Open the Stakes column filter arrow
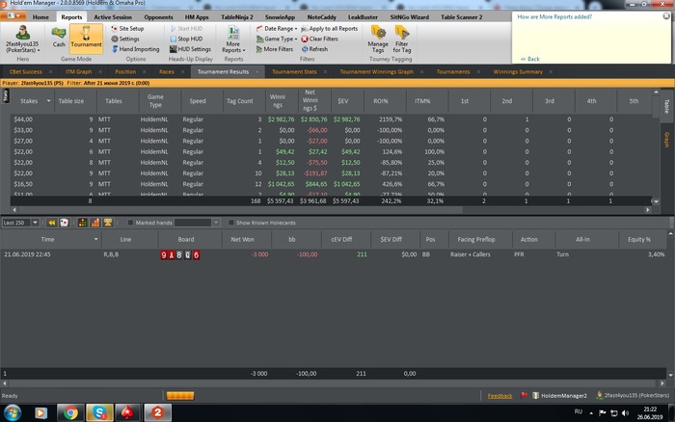The width and height of the screenshot is (675, 422). (48, 101)
